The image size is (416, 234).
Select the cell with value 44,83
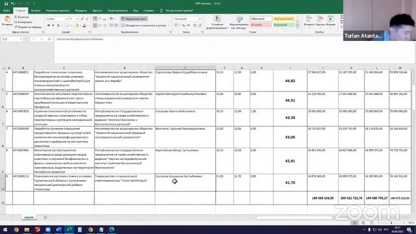(x=290, y=81)
